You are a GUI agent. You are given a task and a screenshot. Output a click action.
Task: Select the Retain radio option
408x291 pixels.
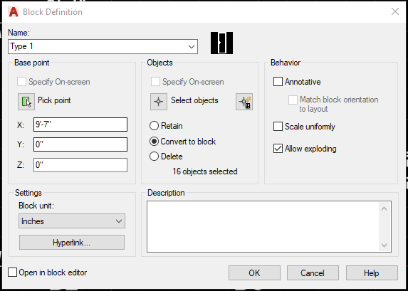(154, 126)
